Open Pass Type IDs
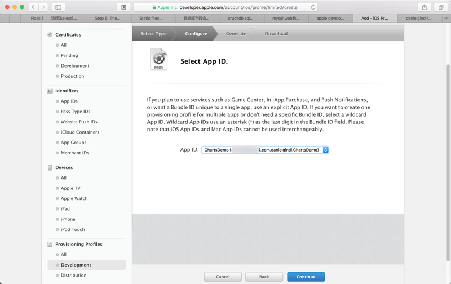Viewport: 451px width, 284px height. point(76,112)
